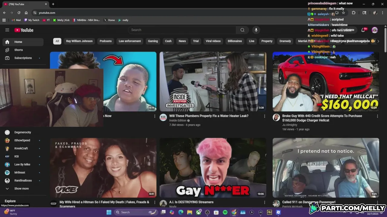Open Spotify from the taskbar
The width and height of the screenshot is (387, 217).
225,212
